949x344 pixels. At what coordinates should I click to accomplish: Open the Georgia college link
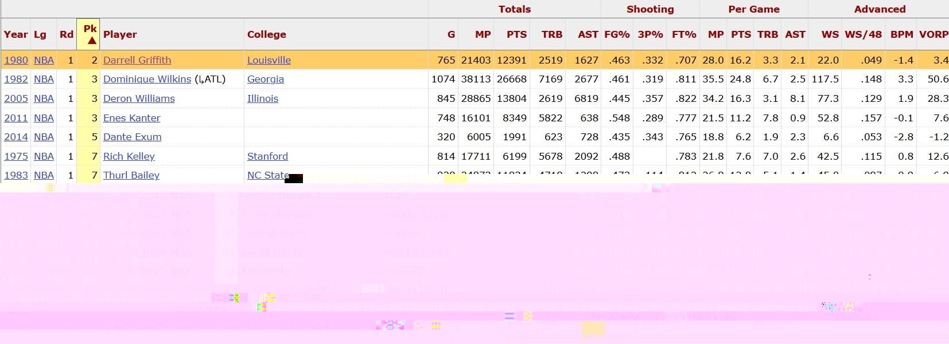(265, 79)
